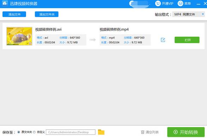Select the 自定义 radio option
This screenshot has height=138, width=207.
tap(34, 132)
